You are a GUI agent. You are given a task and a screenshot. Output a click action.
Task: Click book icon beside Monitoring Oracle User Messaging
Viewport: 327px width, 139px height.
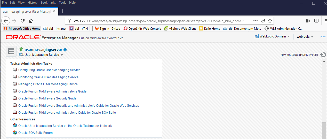tap(15, 77)
